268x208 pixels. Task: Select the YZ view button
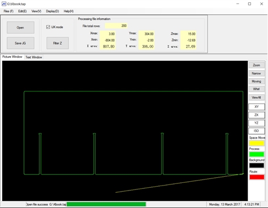(256, 123)
